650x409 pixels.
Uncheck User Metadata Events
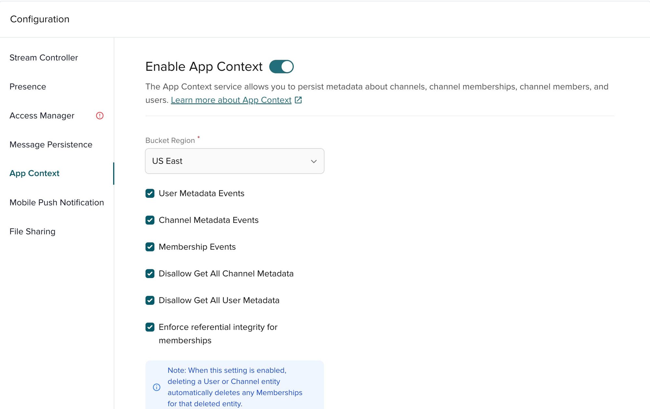point(150,193)
